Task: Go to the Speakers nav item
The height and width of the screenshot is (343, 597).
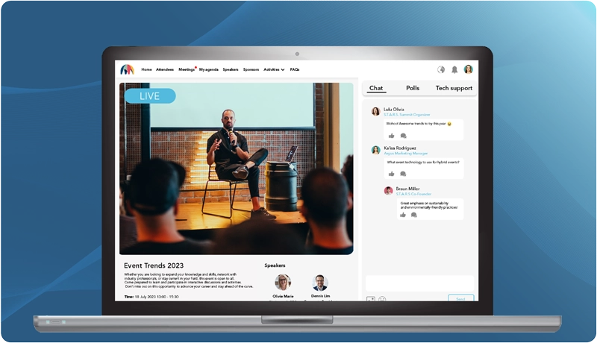Action: coord(231,69)
